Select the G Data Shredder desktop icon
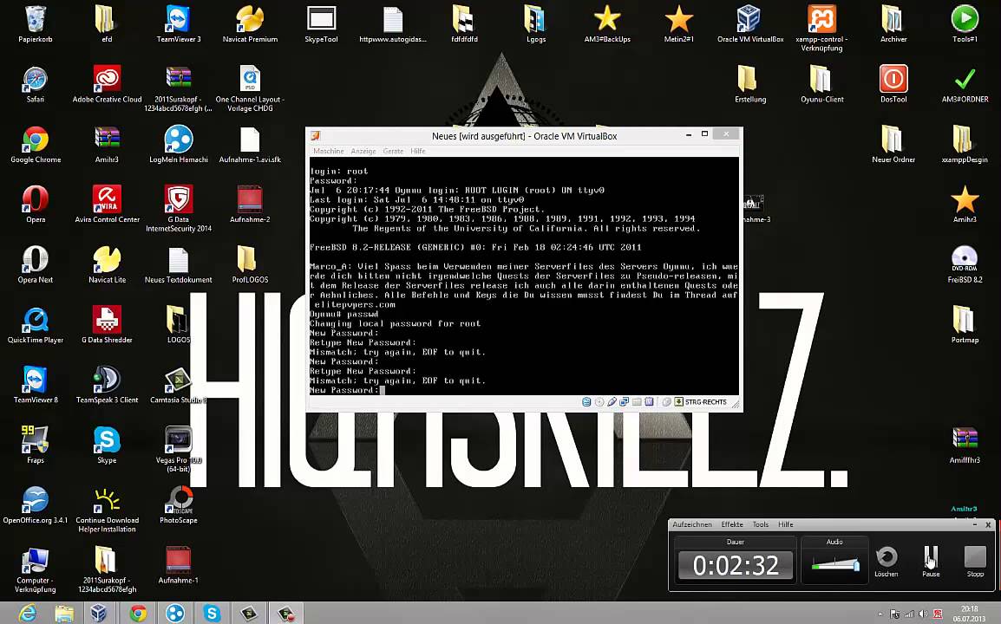Viewport: 1001px width, 624px height. click(x=107, y=325)
